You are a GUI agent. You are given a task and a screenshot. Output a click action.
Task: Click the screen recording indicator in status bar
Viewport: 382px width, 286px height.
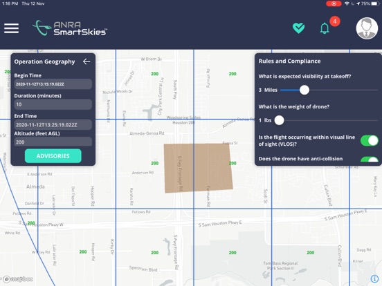pyautogui.click(x=334, y=3)
